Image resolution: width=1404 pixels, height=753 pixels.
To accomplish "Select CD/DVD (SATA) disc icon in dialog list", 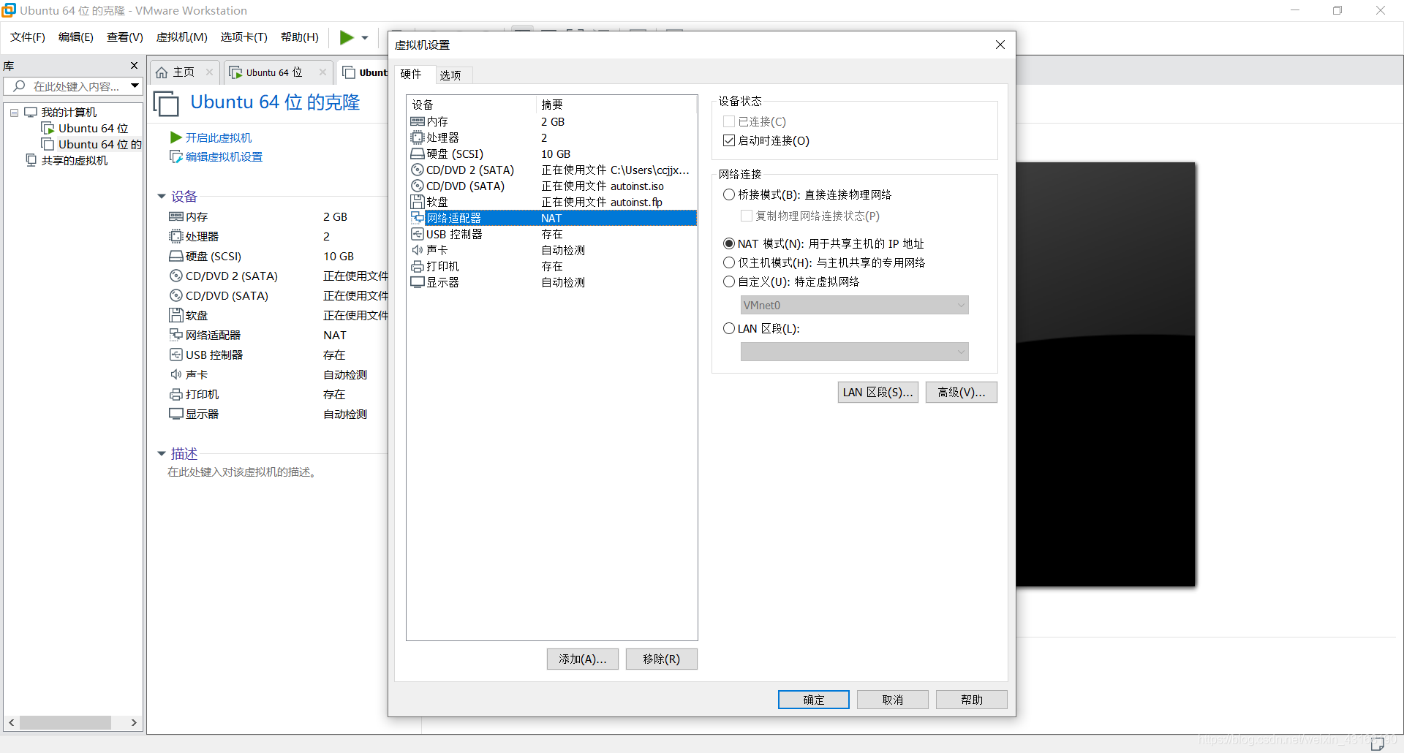I will [418, 186].
